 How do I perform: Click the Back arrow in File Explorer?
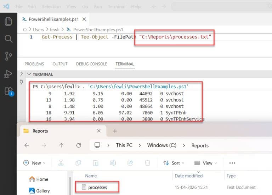pos(27,145)
